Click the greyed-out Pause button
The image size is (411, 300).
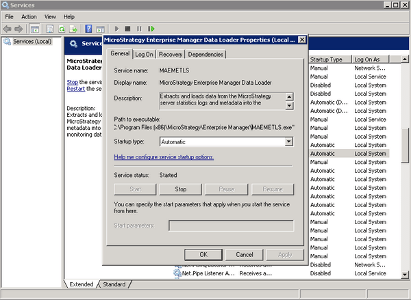coord(226,189)
